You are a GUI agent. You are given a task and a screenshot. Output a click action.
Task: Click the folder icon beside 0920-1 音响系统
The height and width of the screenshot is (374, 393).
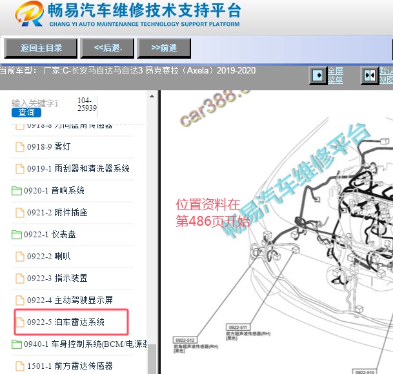17,191
